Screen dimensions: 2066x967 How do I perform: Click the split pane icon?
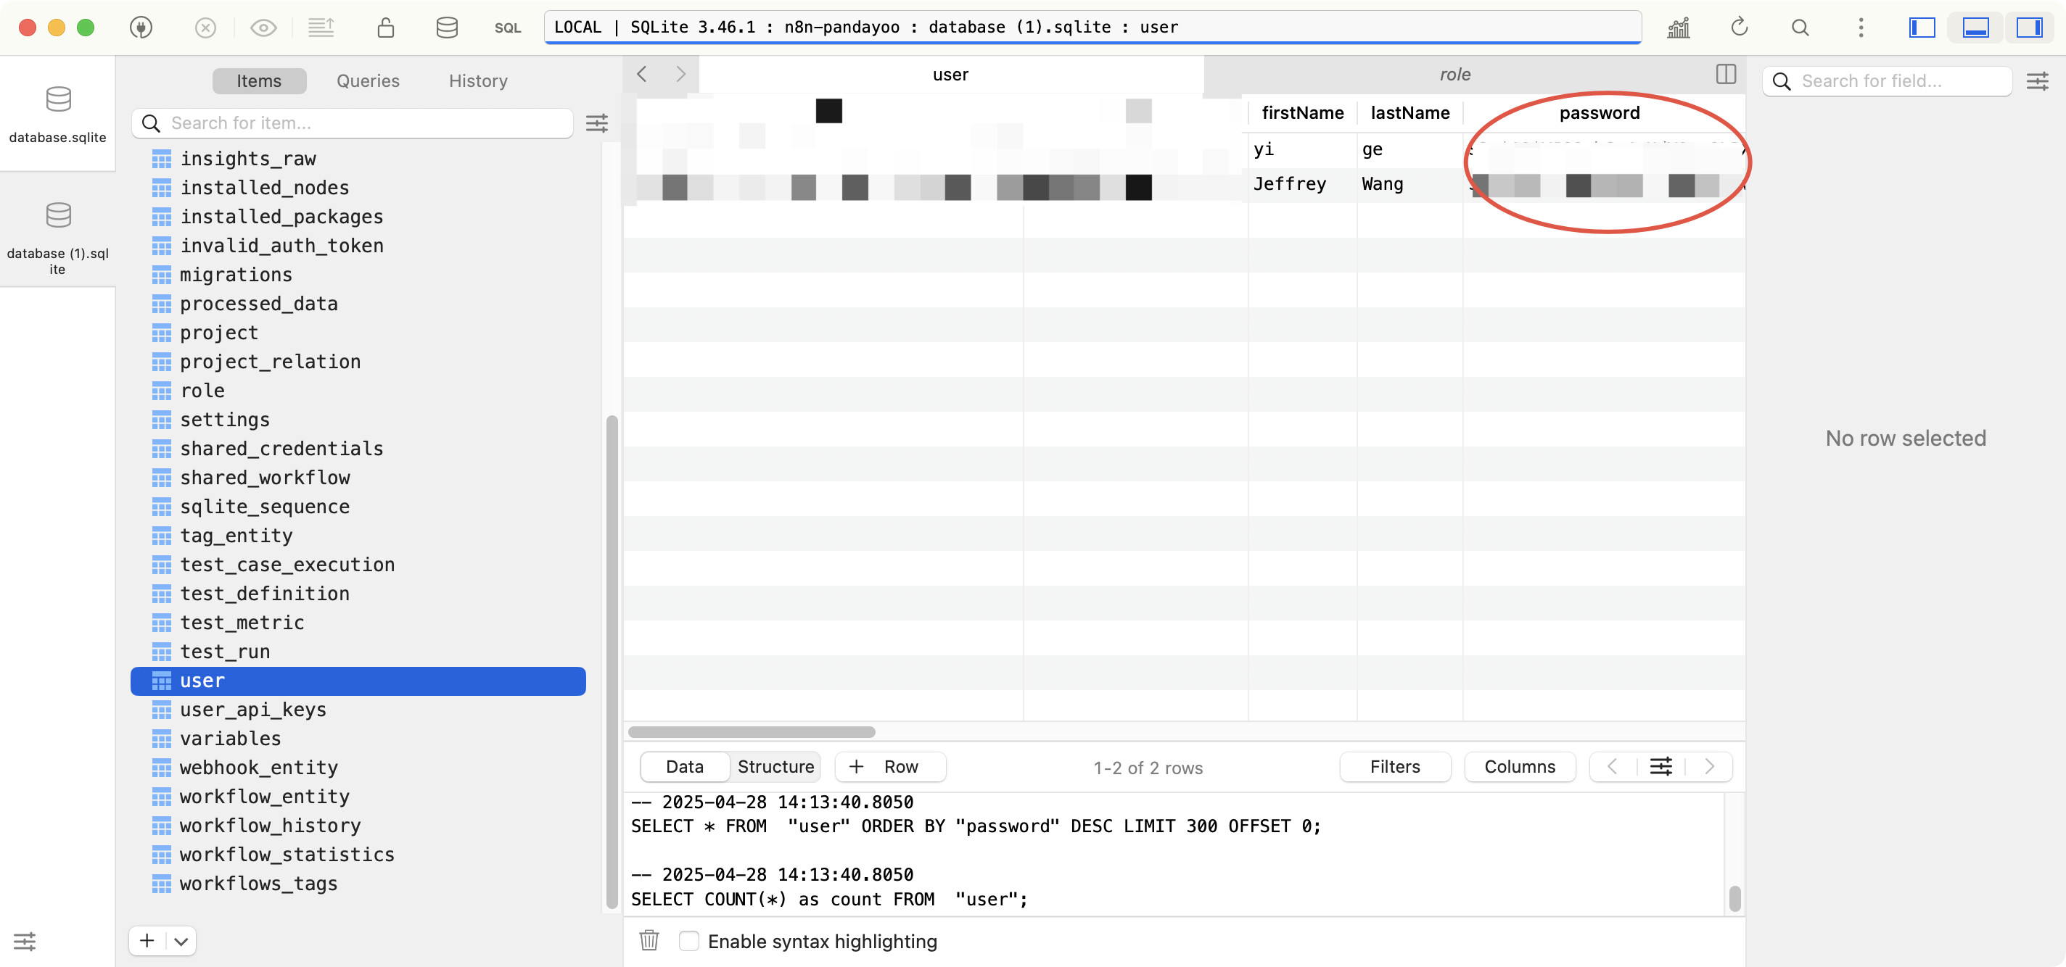click(x=1726, y=74)
